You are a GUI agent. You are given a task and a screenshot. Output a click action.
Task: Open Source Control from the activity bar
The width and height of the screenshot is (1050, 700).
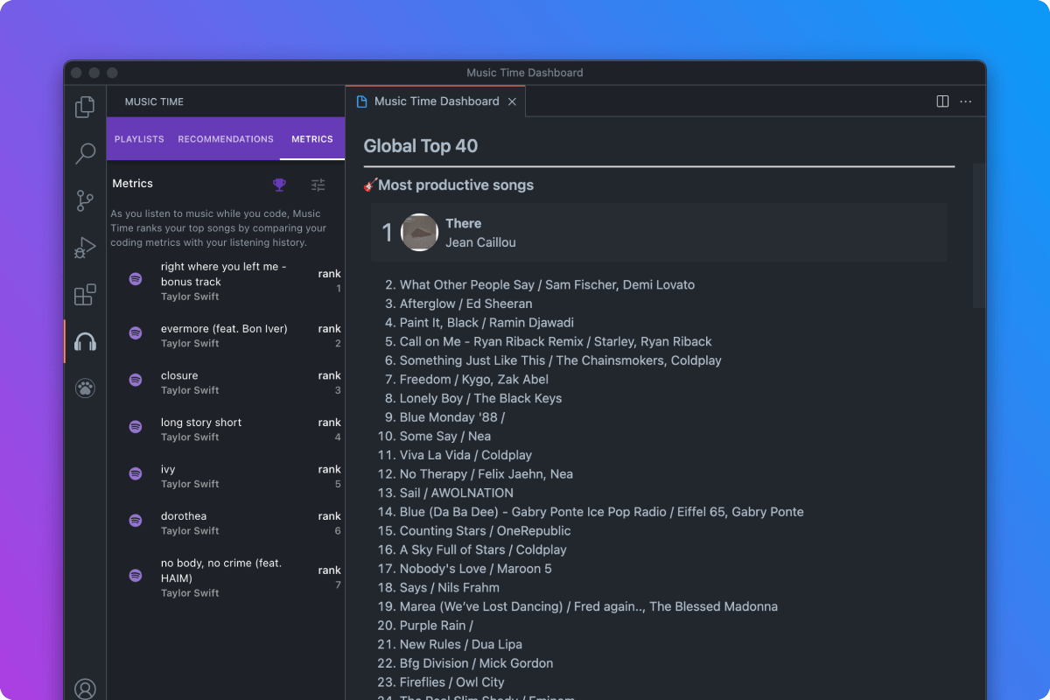[x=84, y=200]
